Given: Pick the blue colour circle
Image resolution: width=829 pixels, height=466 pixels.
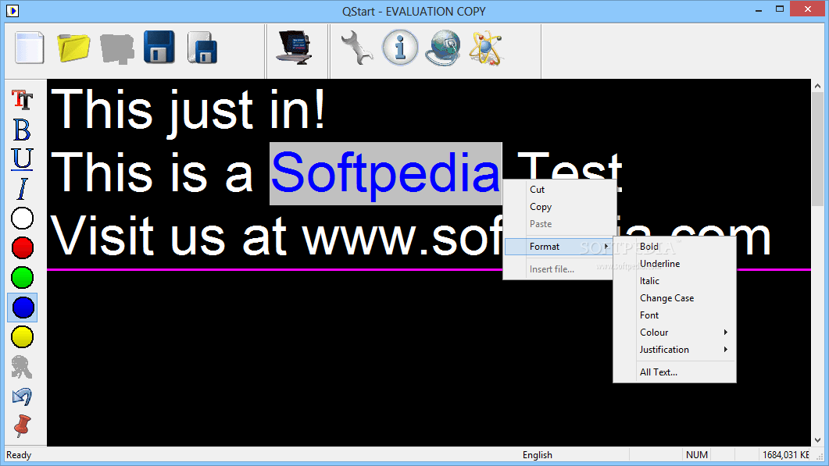Looking at the screenshot, I should pyautogui.click(x=22, y=308).
